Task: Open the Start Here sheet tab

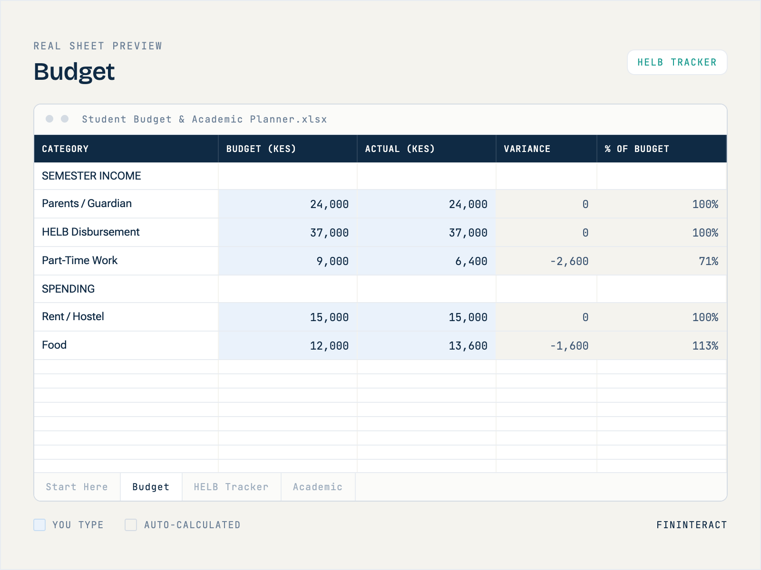Action: point(77,487)
